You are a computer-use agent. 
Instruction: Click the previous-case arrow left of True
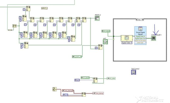point(137,20)
